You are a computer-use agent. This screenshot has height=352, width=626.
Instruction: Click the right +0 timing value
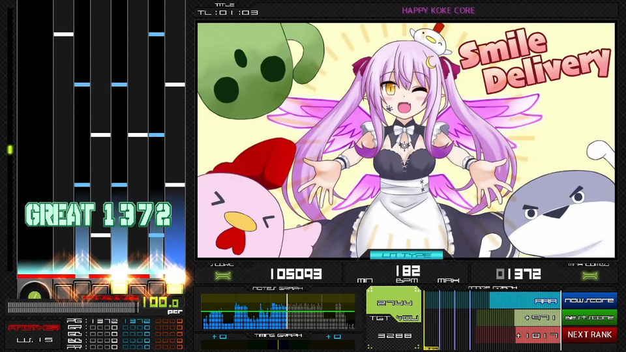[334, 337]
